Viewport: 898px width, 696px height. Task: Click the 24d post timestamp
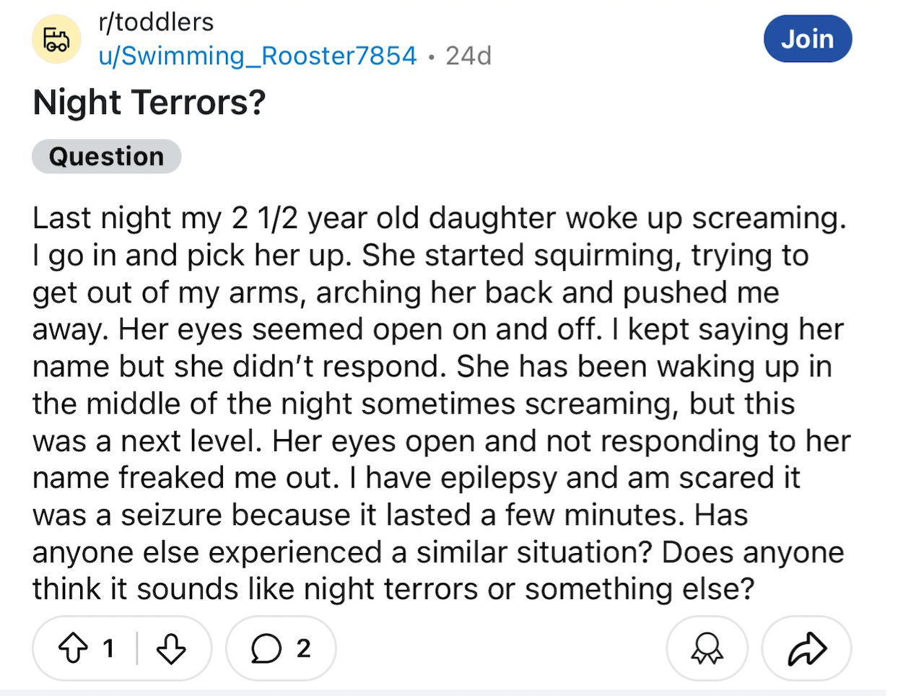pos(468,56)
